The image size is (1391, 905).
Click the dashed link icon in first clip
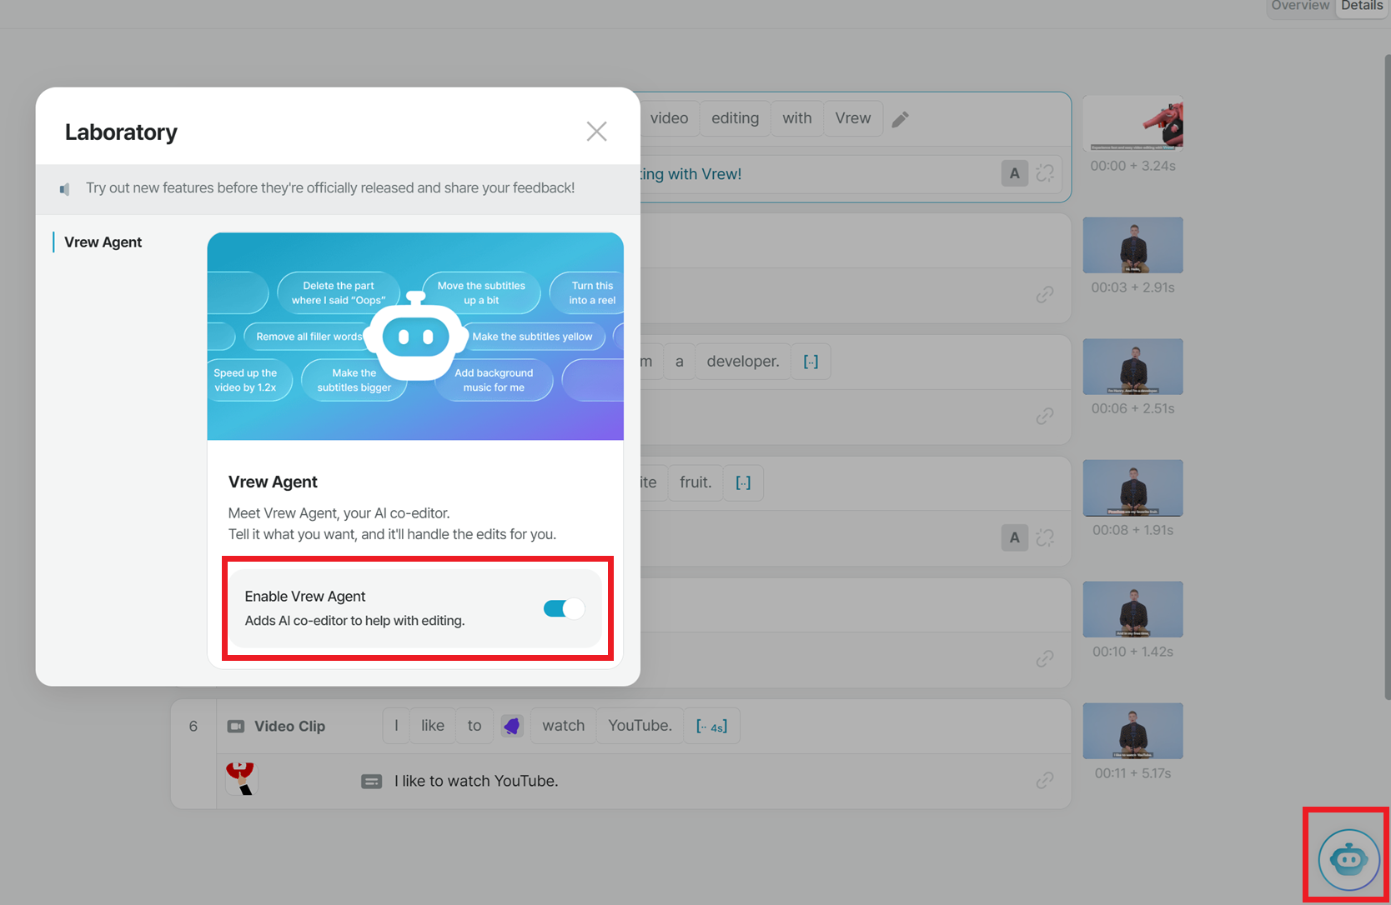click(x=1045, y=173)
